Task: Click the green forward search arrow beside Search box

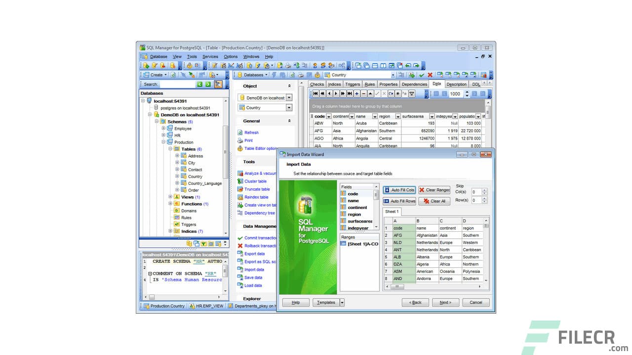Action: 207,84
